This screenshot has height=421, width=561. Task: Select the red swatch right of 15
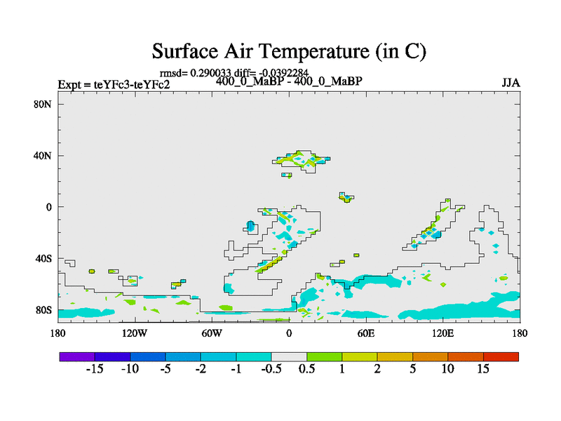(x=501, y=356)
